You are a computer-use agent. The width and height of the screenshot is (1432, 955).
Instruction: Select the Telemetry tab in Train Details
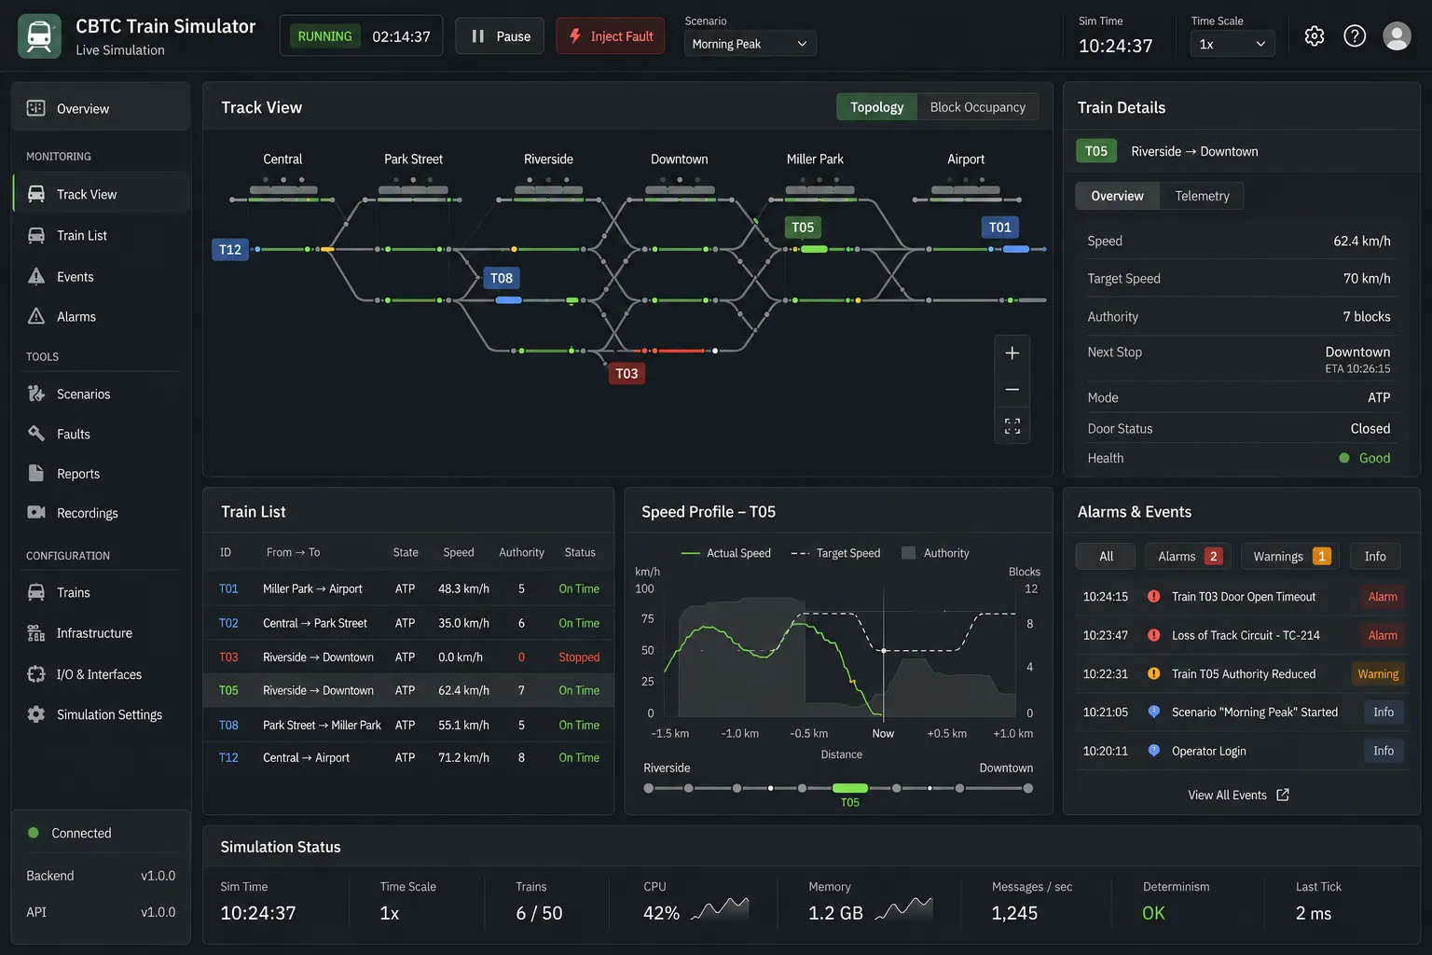(1202, 196)
